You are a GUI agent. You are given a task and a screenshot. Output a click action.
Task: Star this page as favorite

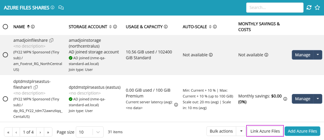[317, 8]
